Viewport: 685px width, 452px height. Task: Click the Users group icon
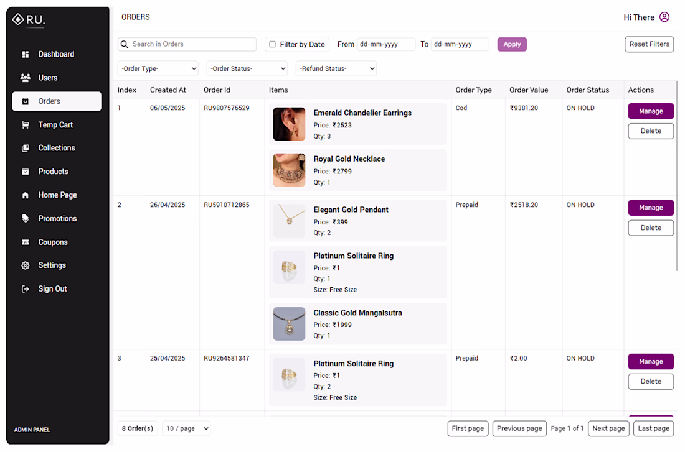coord(26,78)
